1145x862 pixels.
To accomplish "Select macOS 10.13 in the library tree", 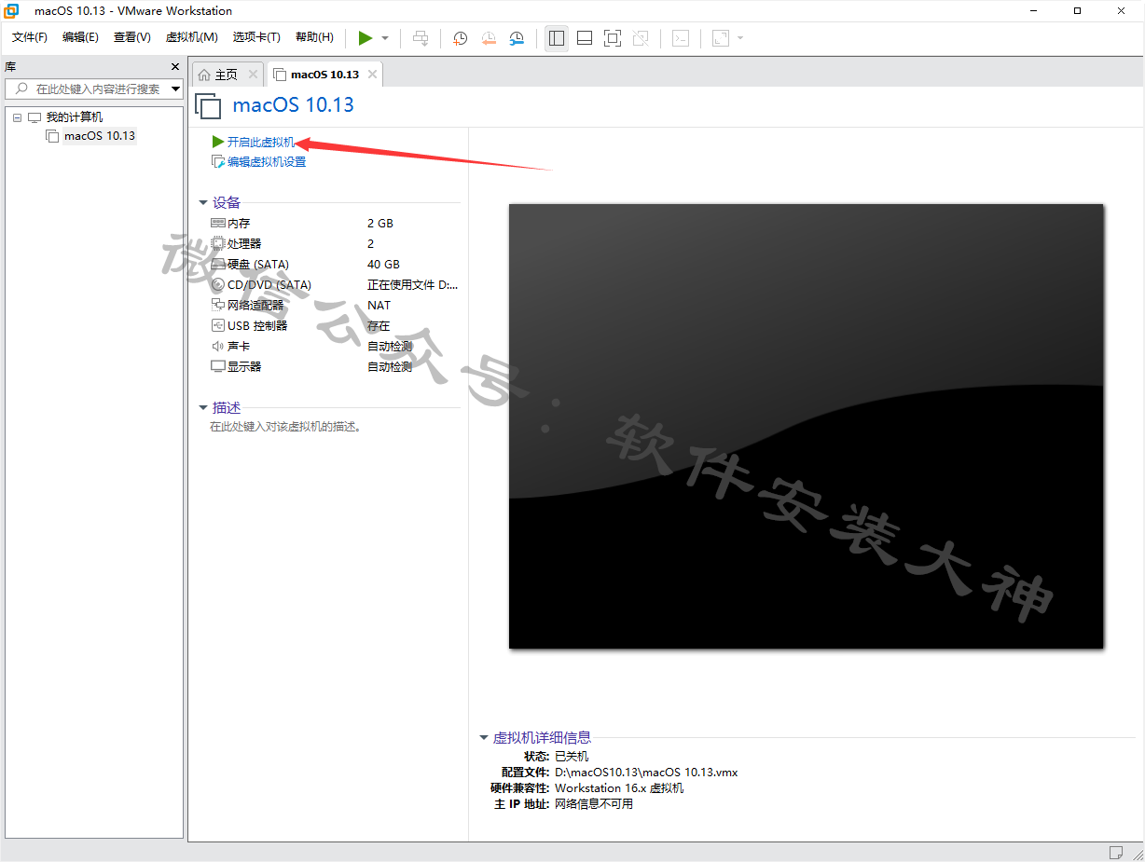I will 99,136.
